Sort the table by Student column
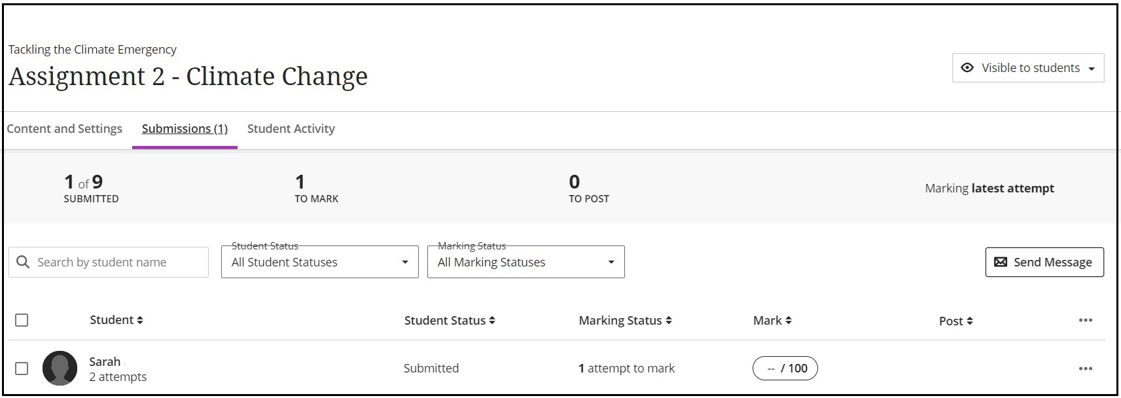Screen dimensions: 1121x398 140,320
